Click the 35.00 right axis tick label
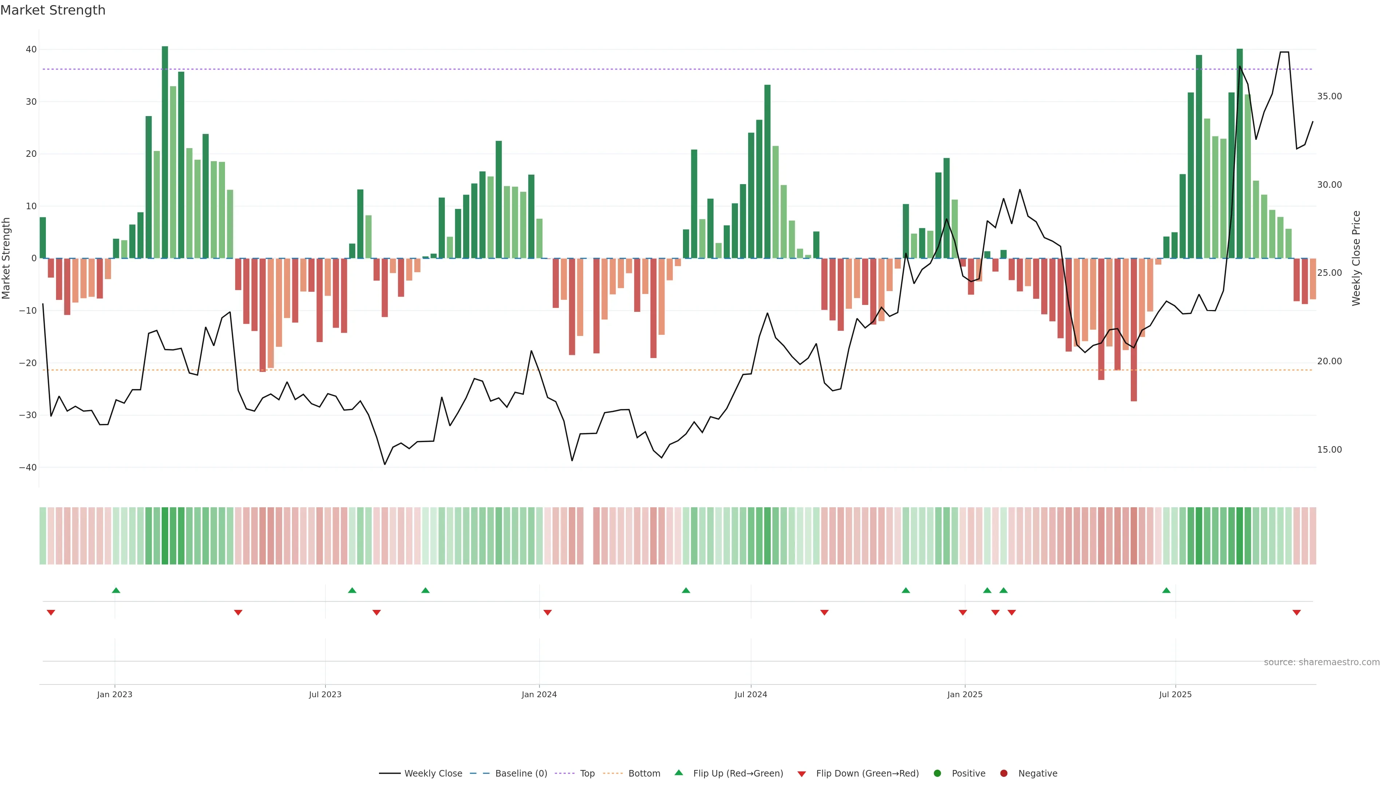The image size is (1398, 786). (x=1329, y=96)
